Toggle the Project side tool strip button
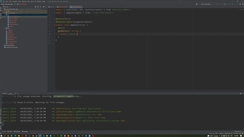 pyautogui.click(x=1, y=9)
